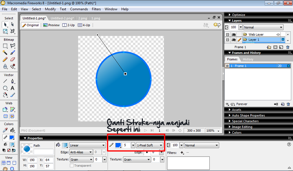Select the Knife tool
The height and width of the screenshot is (171, 293).
point(12,95)
